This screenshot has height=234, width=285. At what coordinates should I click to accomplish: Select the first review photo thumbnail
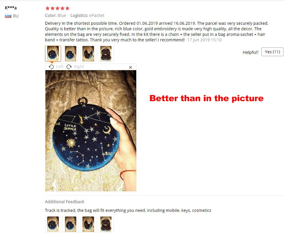[53, 53]
